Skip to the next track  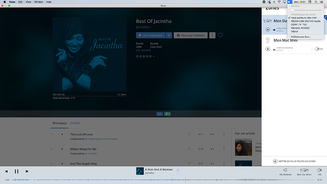(27, 171)
